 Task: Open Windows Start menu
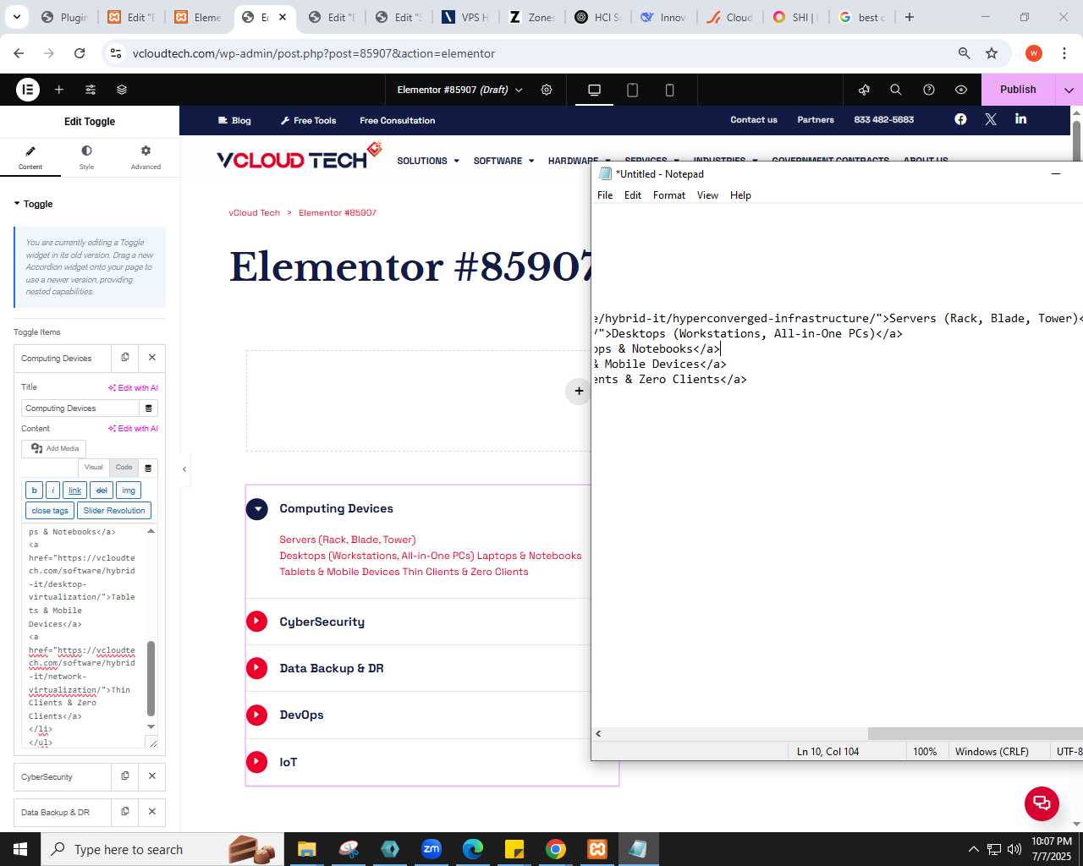[20, 849]
